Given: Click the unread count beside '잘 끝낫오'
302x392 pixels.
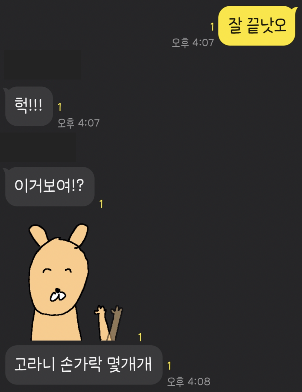Looking at the screenshot, I should [212, 27].
